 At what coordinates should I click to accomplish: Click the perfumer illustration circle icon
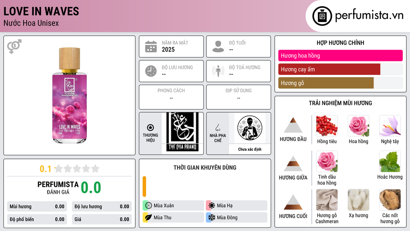point(250,128)
